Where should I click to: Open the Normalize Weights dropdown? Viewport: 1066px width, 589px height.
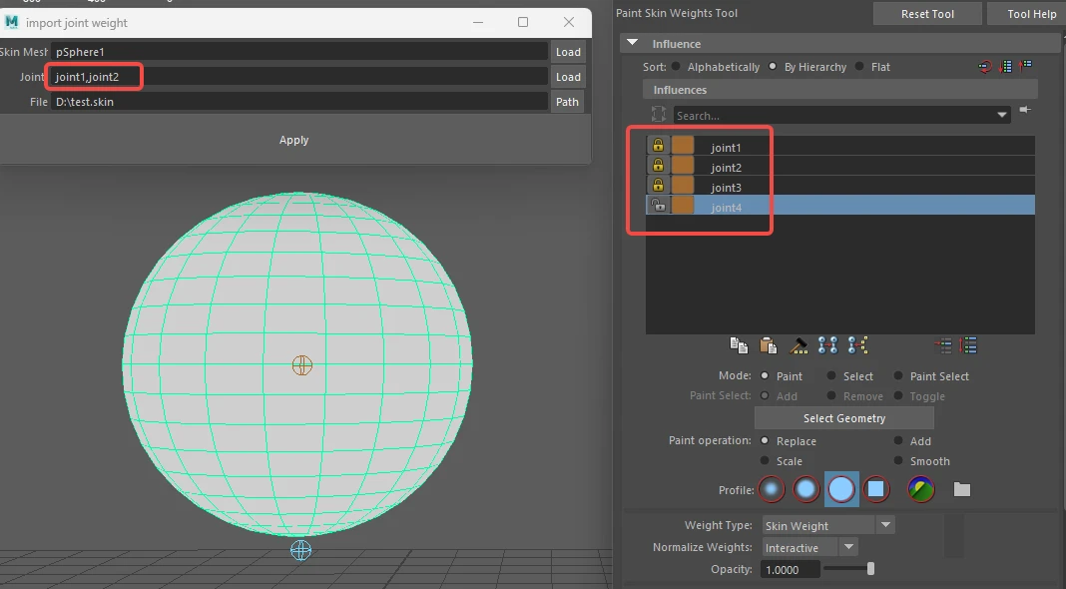pos(848,547)
